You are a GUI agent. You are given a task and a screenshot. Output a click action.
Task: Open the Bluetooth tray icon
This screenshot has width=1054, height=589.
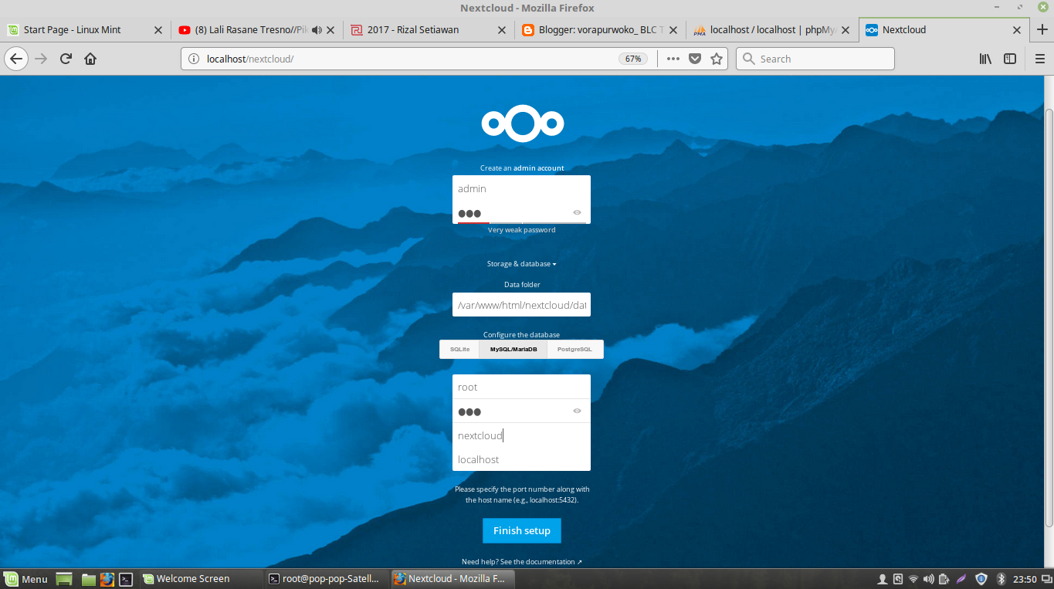[x=1001, y=579]
